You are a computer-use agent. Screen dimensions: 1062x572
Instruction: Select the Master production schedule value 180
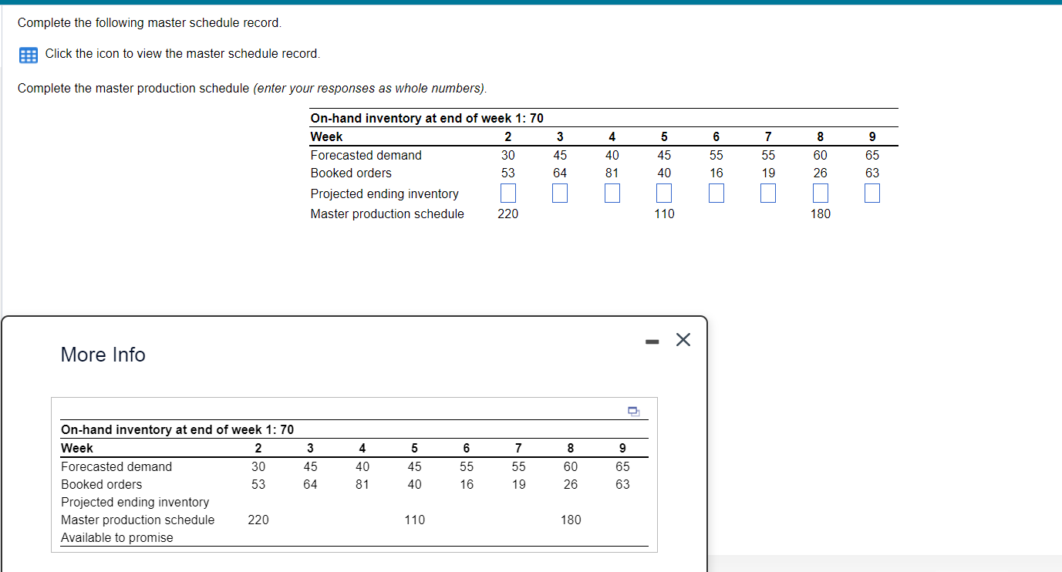pyautogui.click(x=820, y=214)
